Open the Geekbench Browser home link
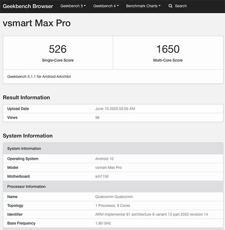This screenshot has height=230, width=225. point(28,6)
